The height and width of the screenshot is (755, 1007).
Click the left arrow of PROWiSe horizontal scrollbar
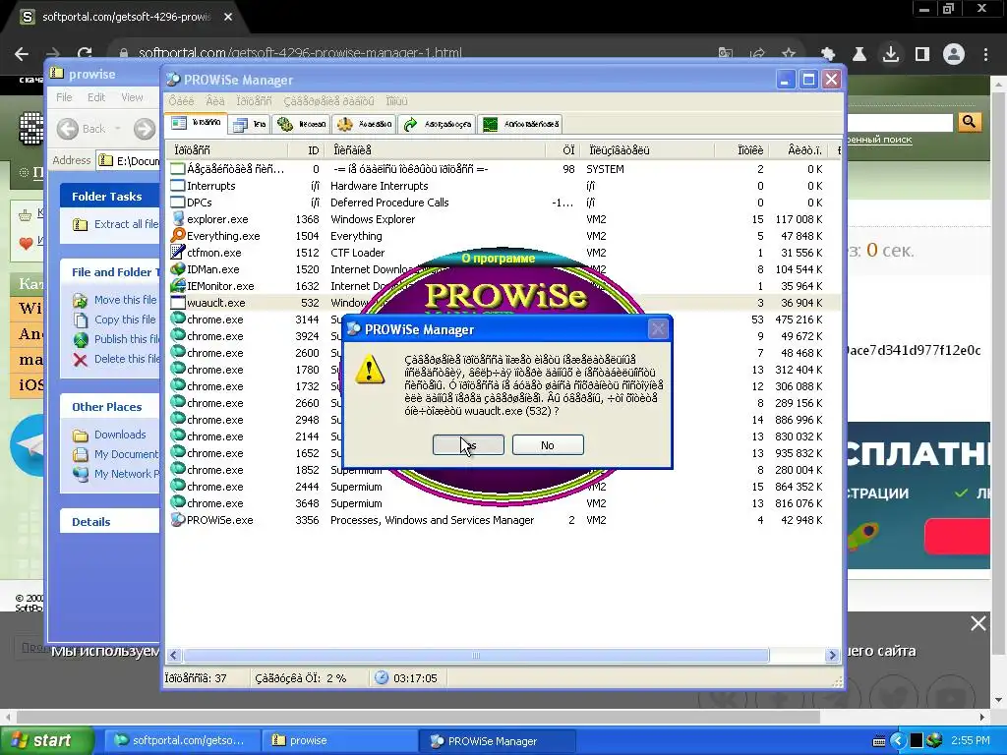[173, 656]
